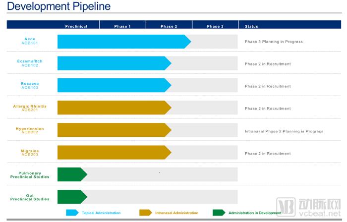Open the Allergic Rhinitis AOB201 row label
The image size is (347, 222).
pyautogui.click(x=30, y=108)
